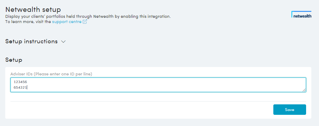Click the netwealth logo
The width and height of the screenshot is (319, 126).
tap(301, 15)
